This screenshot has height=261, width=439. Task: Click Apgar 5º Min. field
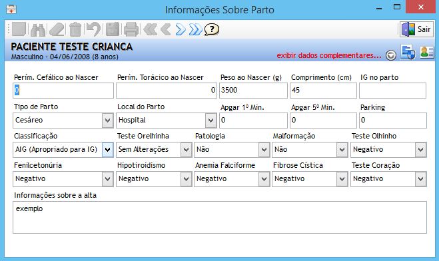pos(323,121)
